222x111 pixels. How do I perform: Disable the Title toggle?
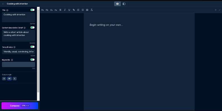(x=32, y=10)
